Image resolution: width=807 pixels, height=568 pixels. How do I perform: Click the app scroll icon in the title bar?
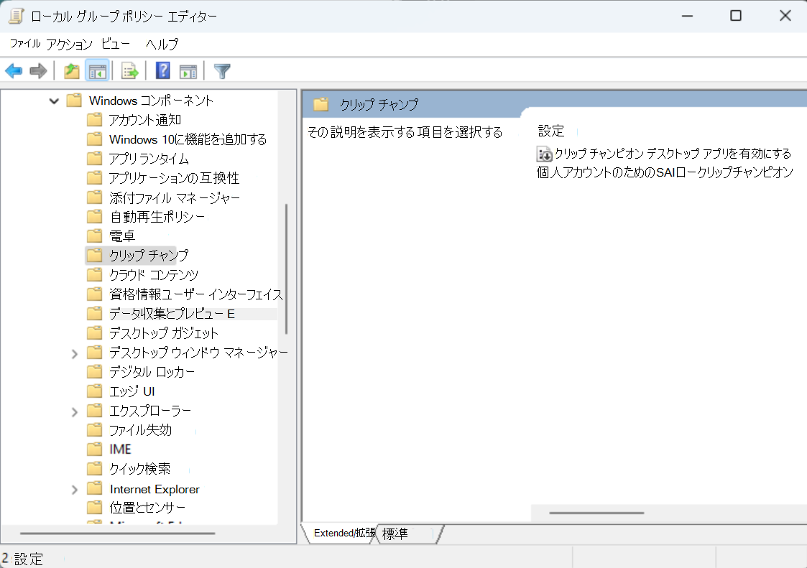[16, 16]
